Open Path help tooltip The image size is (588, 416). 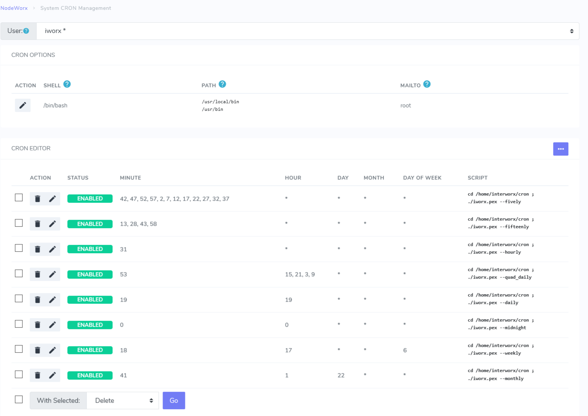pyautogui.click(x=223, y=84)
